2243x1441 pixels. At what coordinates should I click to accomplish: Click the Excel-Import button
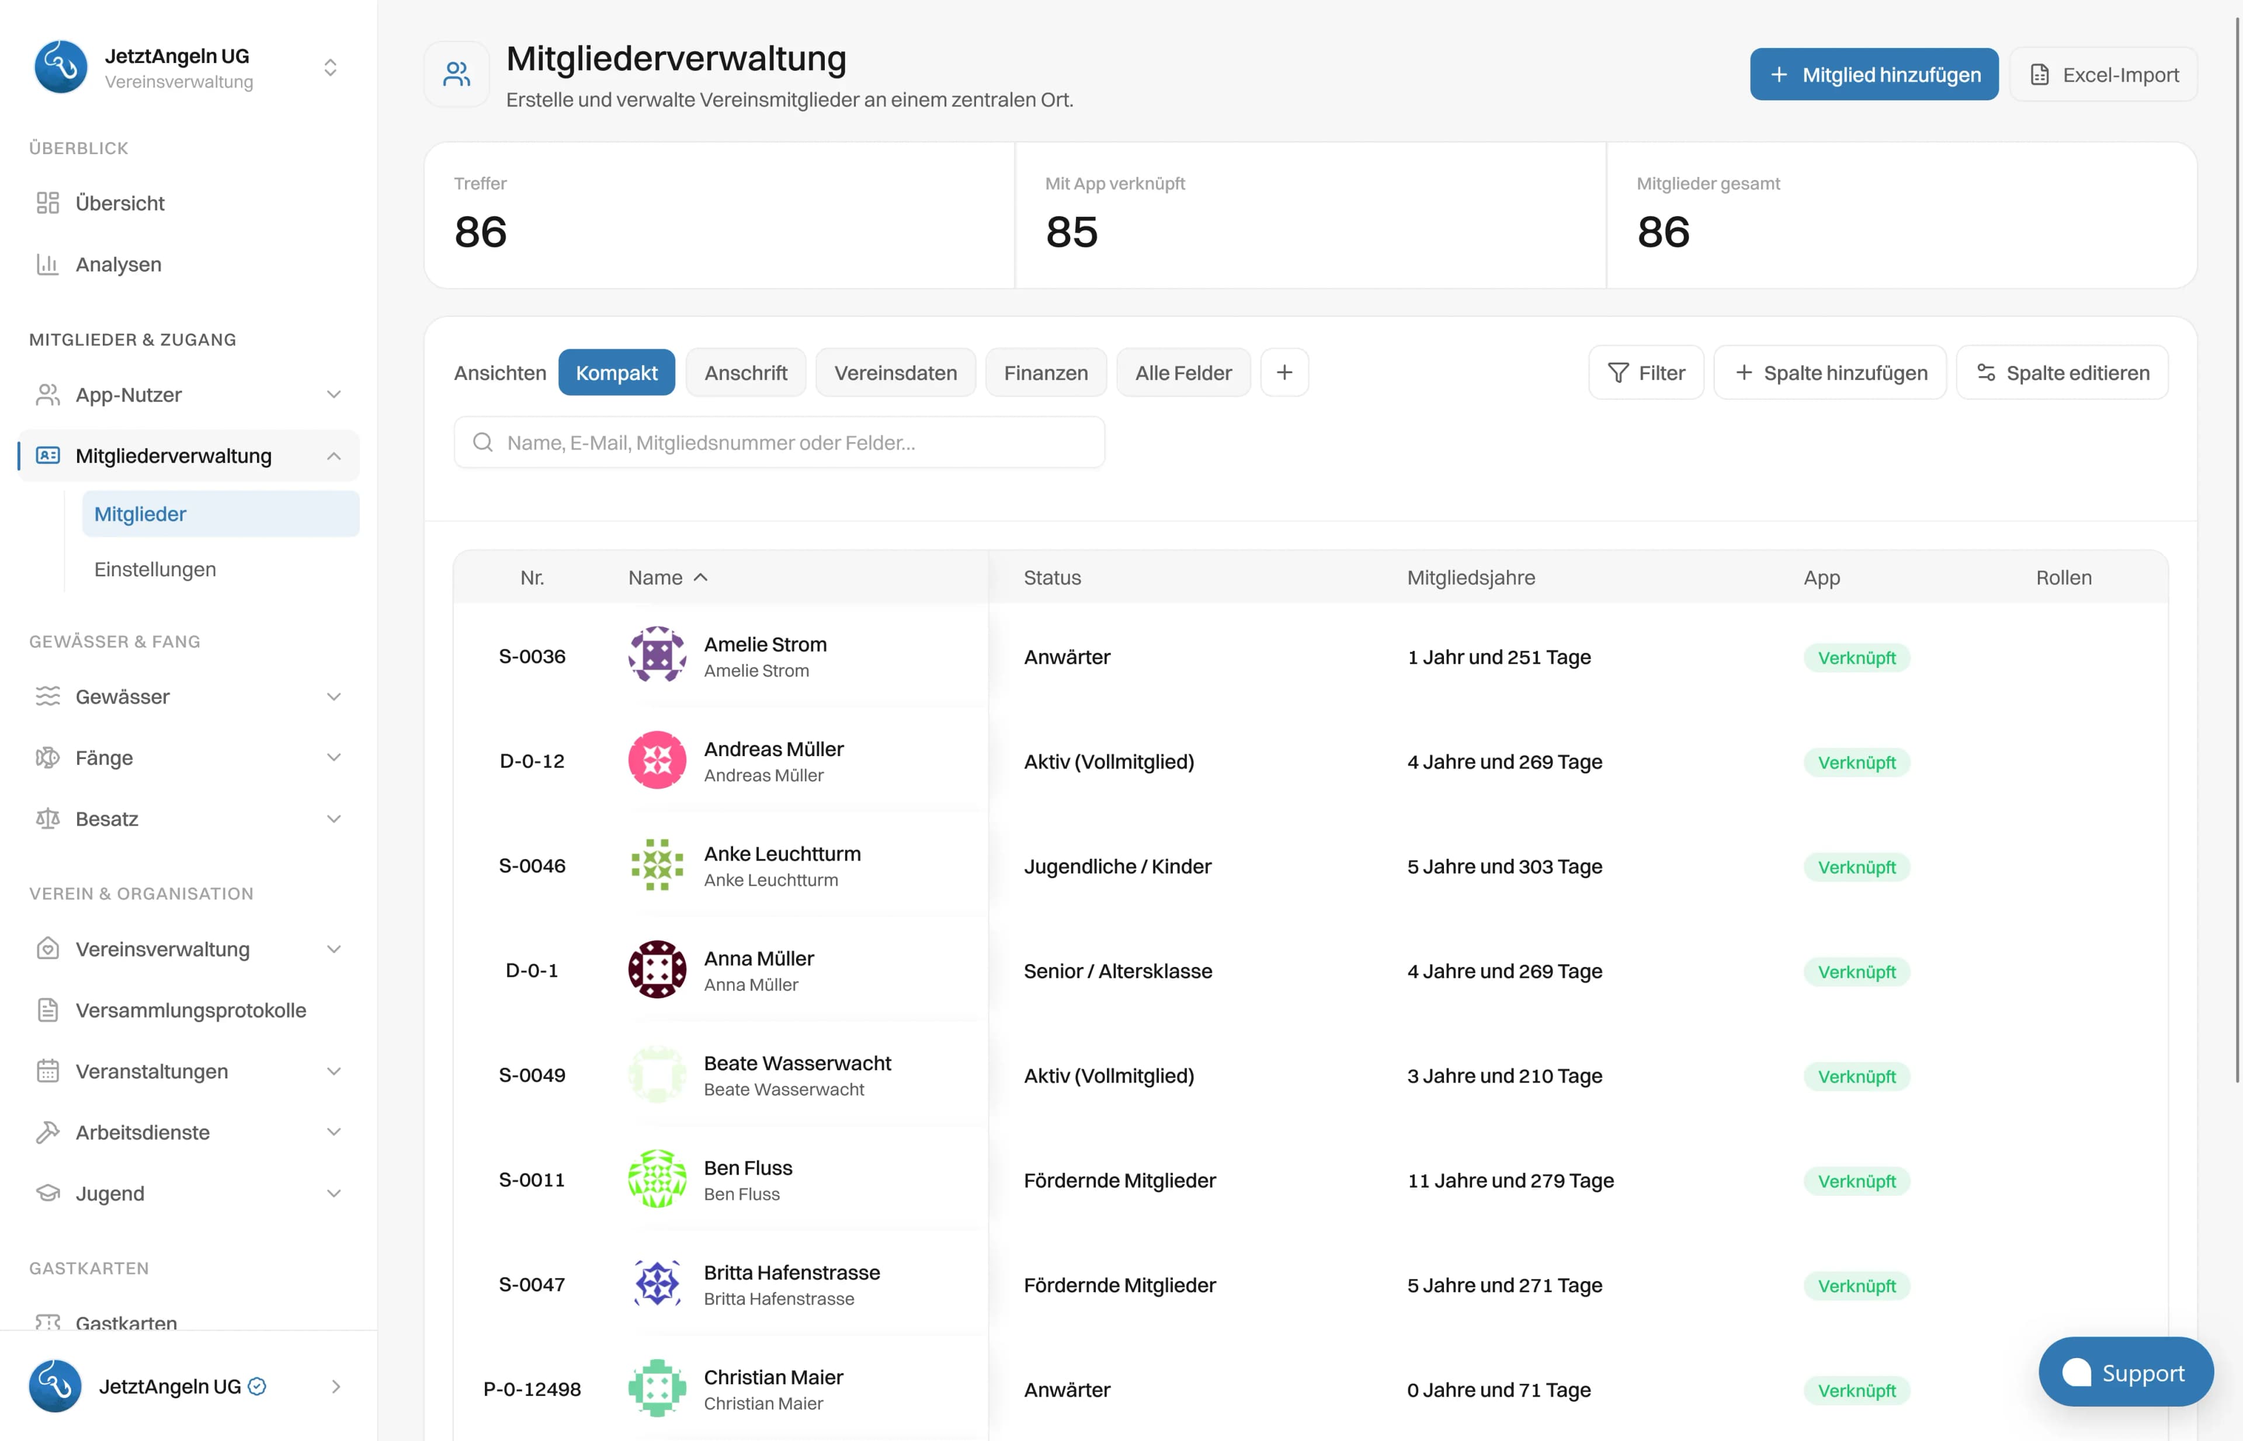coord(2103,75)
